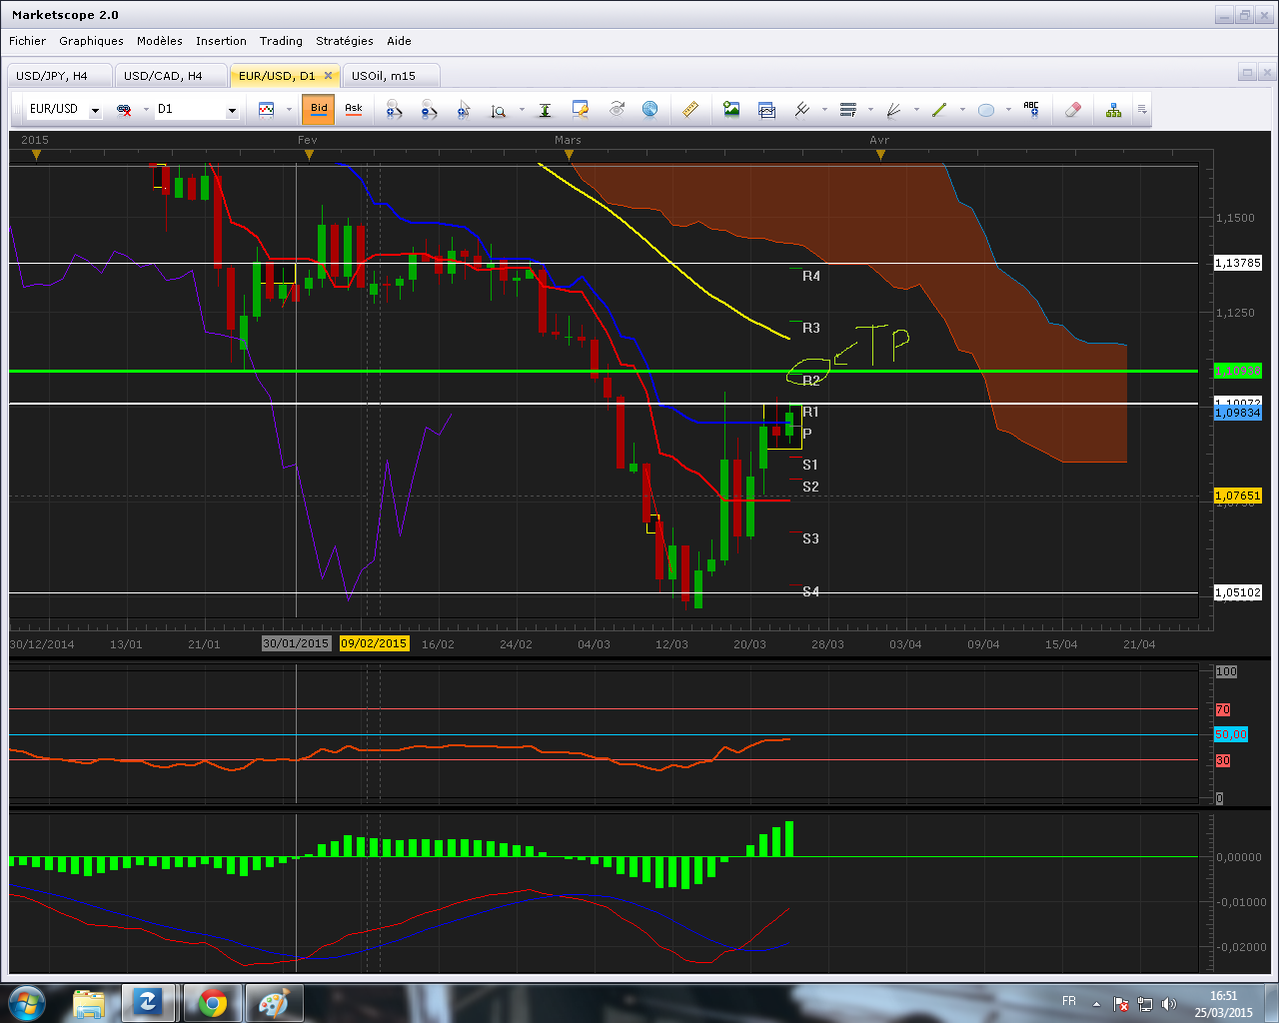The height and width of the screenshot is (1023, 1279).
Task: Click the 1,13785 price level label
Action: [x=1237, y=263]
